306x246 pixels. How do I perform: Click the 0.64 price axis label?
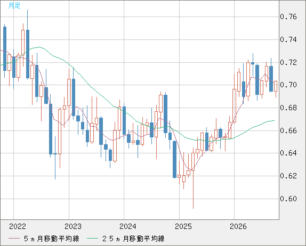(288, 153)
